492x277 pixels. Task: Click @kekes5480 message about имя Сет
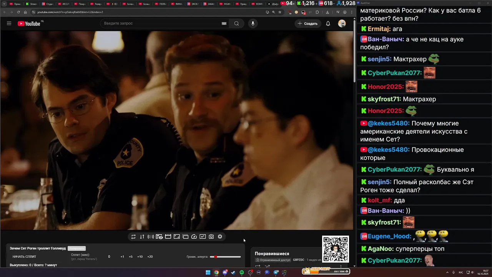pos(414,131)
